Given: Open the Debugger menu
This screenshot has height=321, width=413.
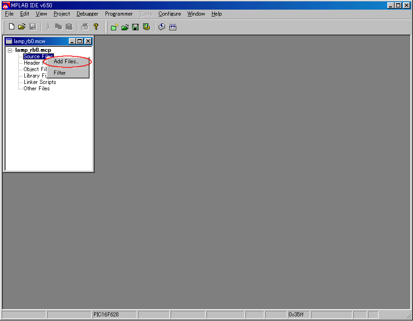Looking at the screenshot, I should point(87,14).
